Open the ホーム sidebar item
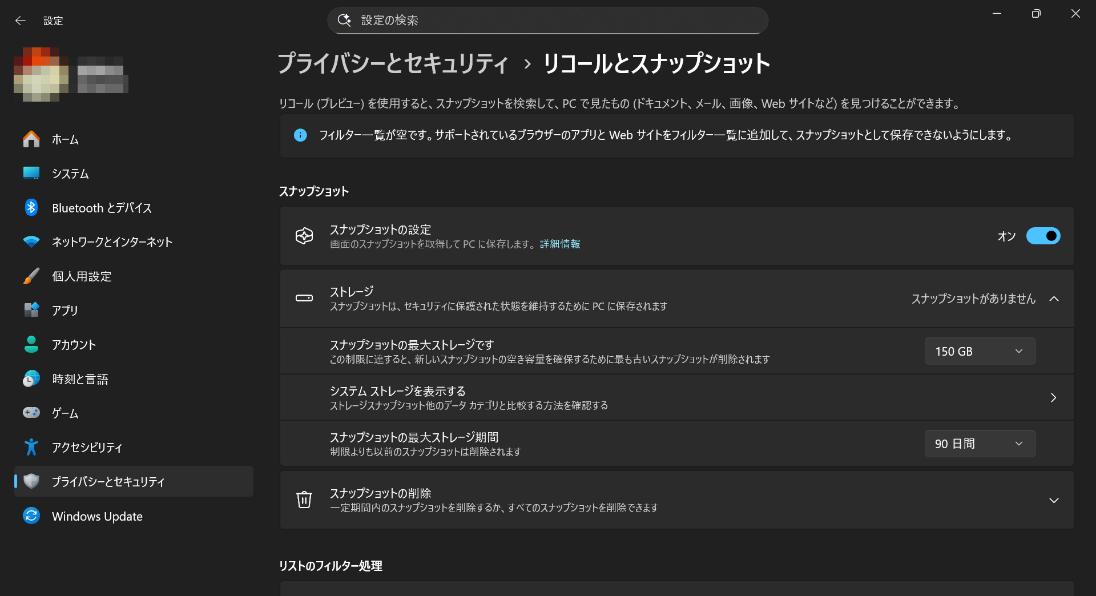The height and width of the screenshot is (596, 1096). [65, 139]
